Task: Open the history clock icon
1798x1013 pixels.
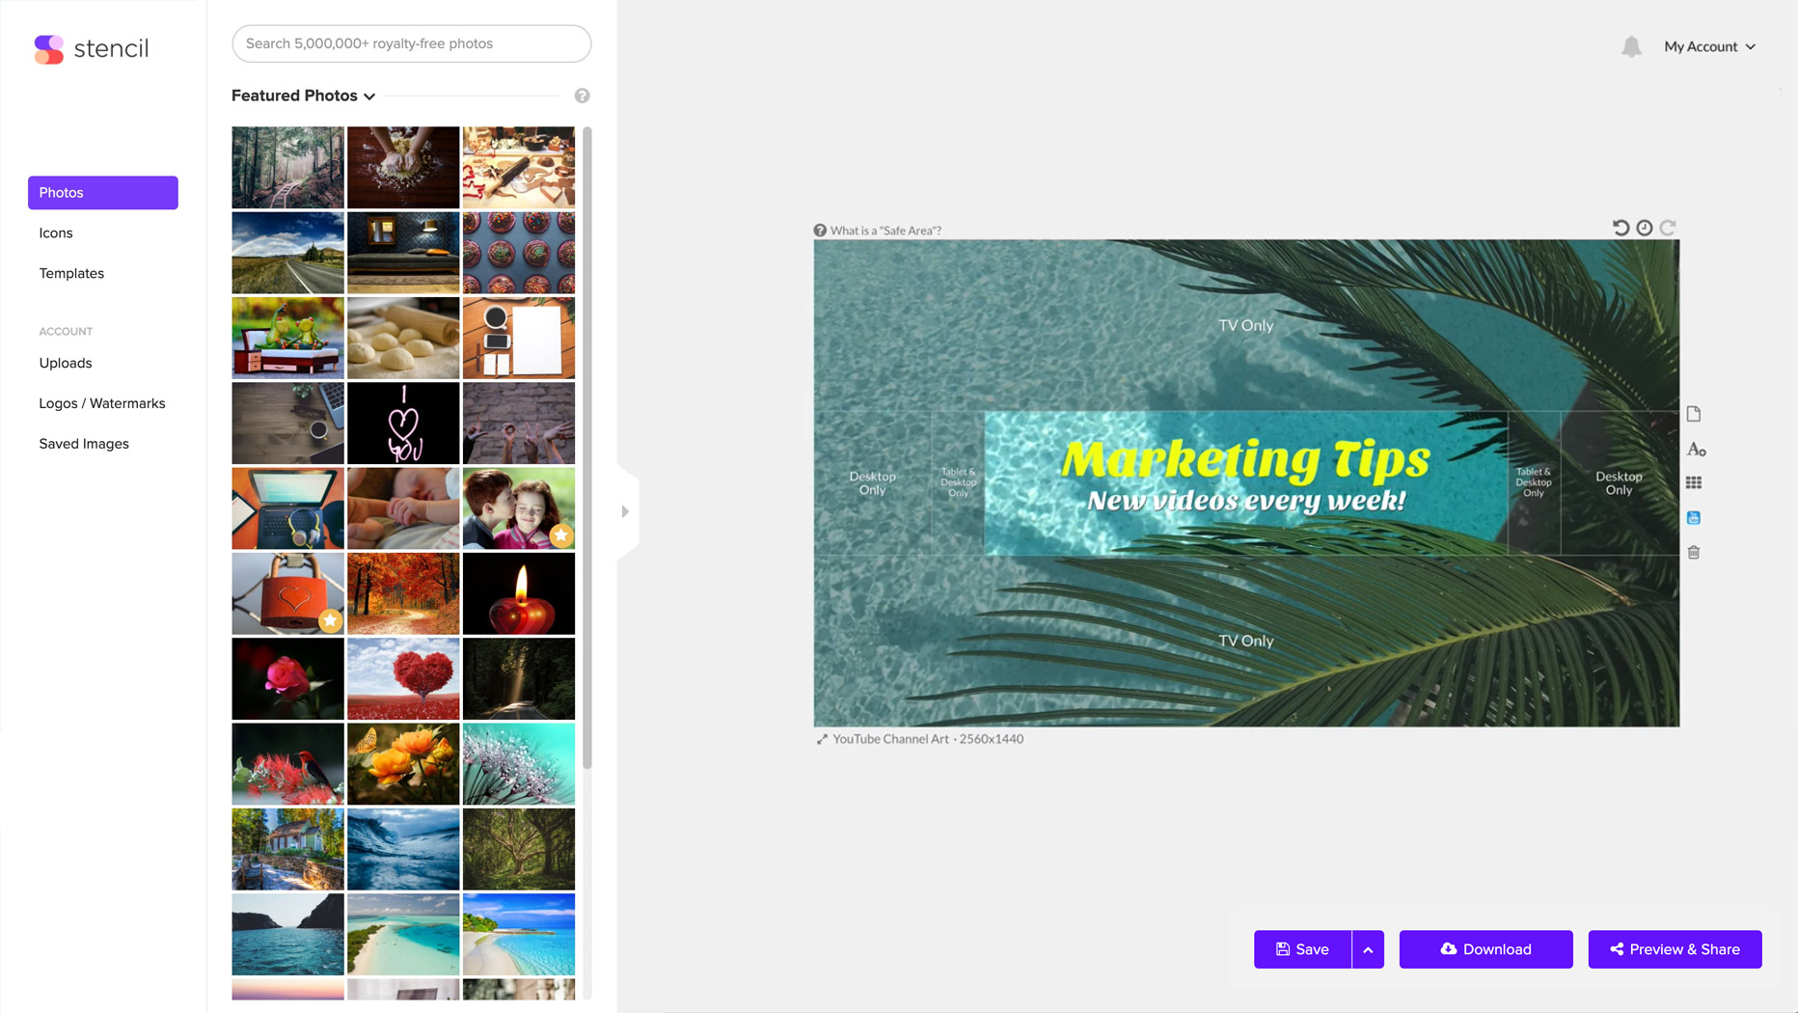Action: coord(1645,228)
